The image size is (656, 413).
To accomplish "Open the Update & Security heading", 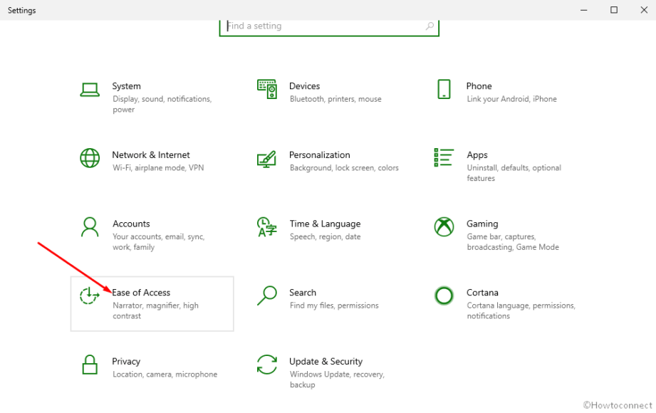I will (x=326, y=362).
